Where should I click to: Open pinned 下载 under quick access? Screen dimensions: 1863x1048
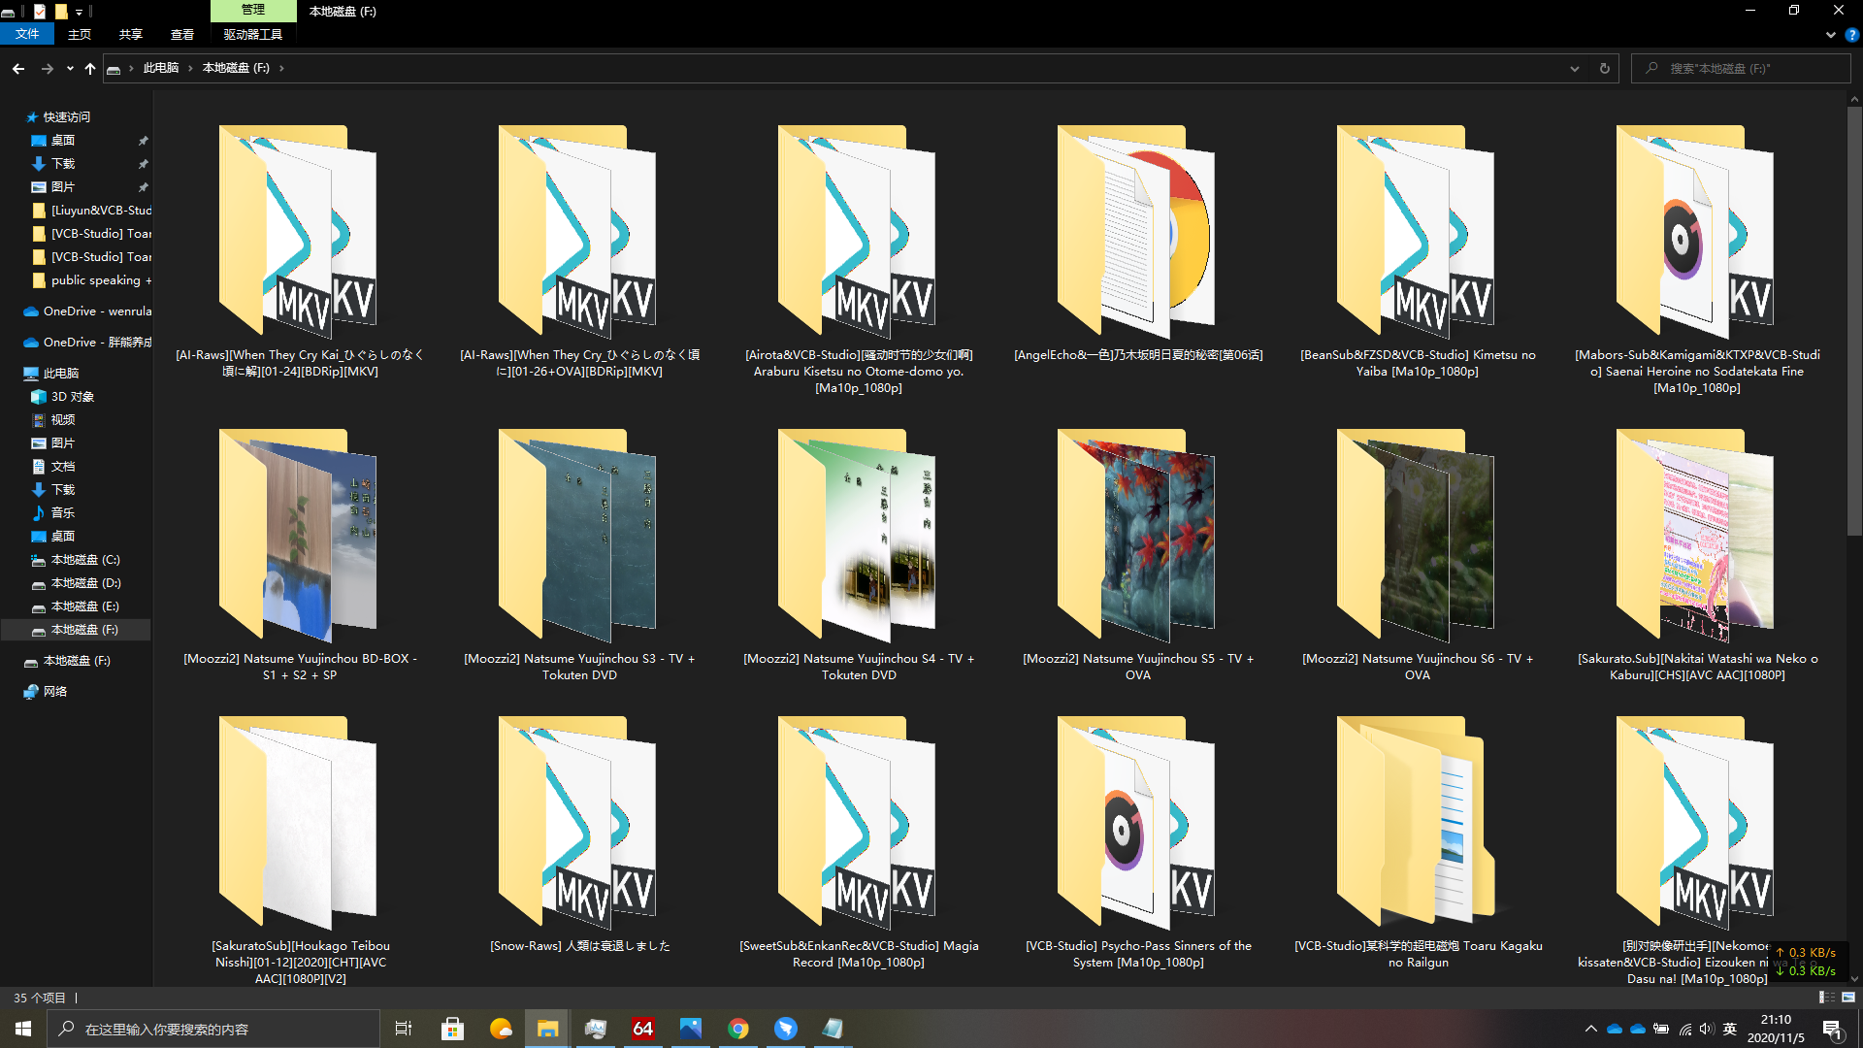[63, 164]
